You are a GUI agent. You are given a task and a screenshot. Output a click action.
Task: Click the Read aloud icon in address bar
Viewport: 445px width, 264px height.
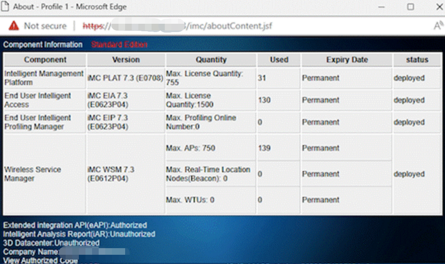438,26
